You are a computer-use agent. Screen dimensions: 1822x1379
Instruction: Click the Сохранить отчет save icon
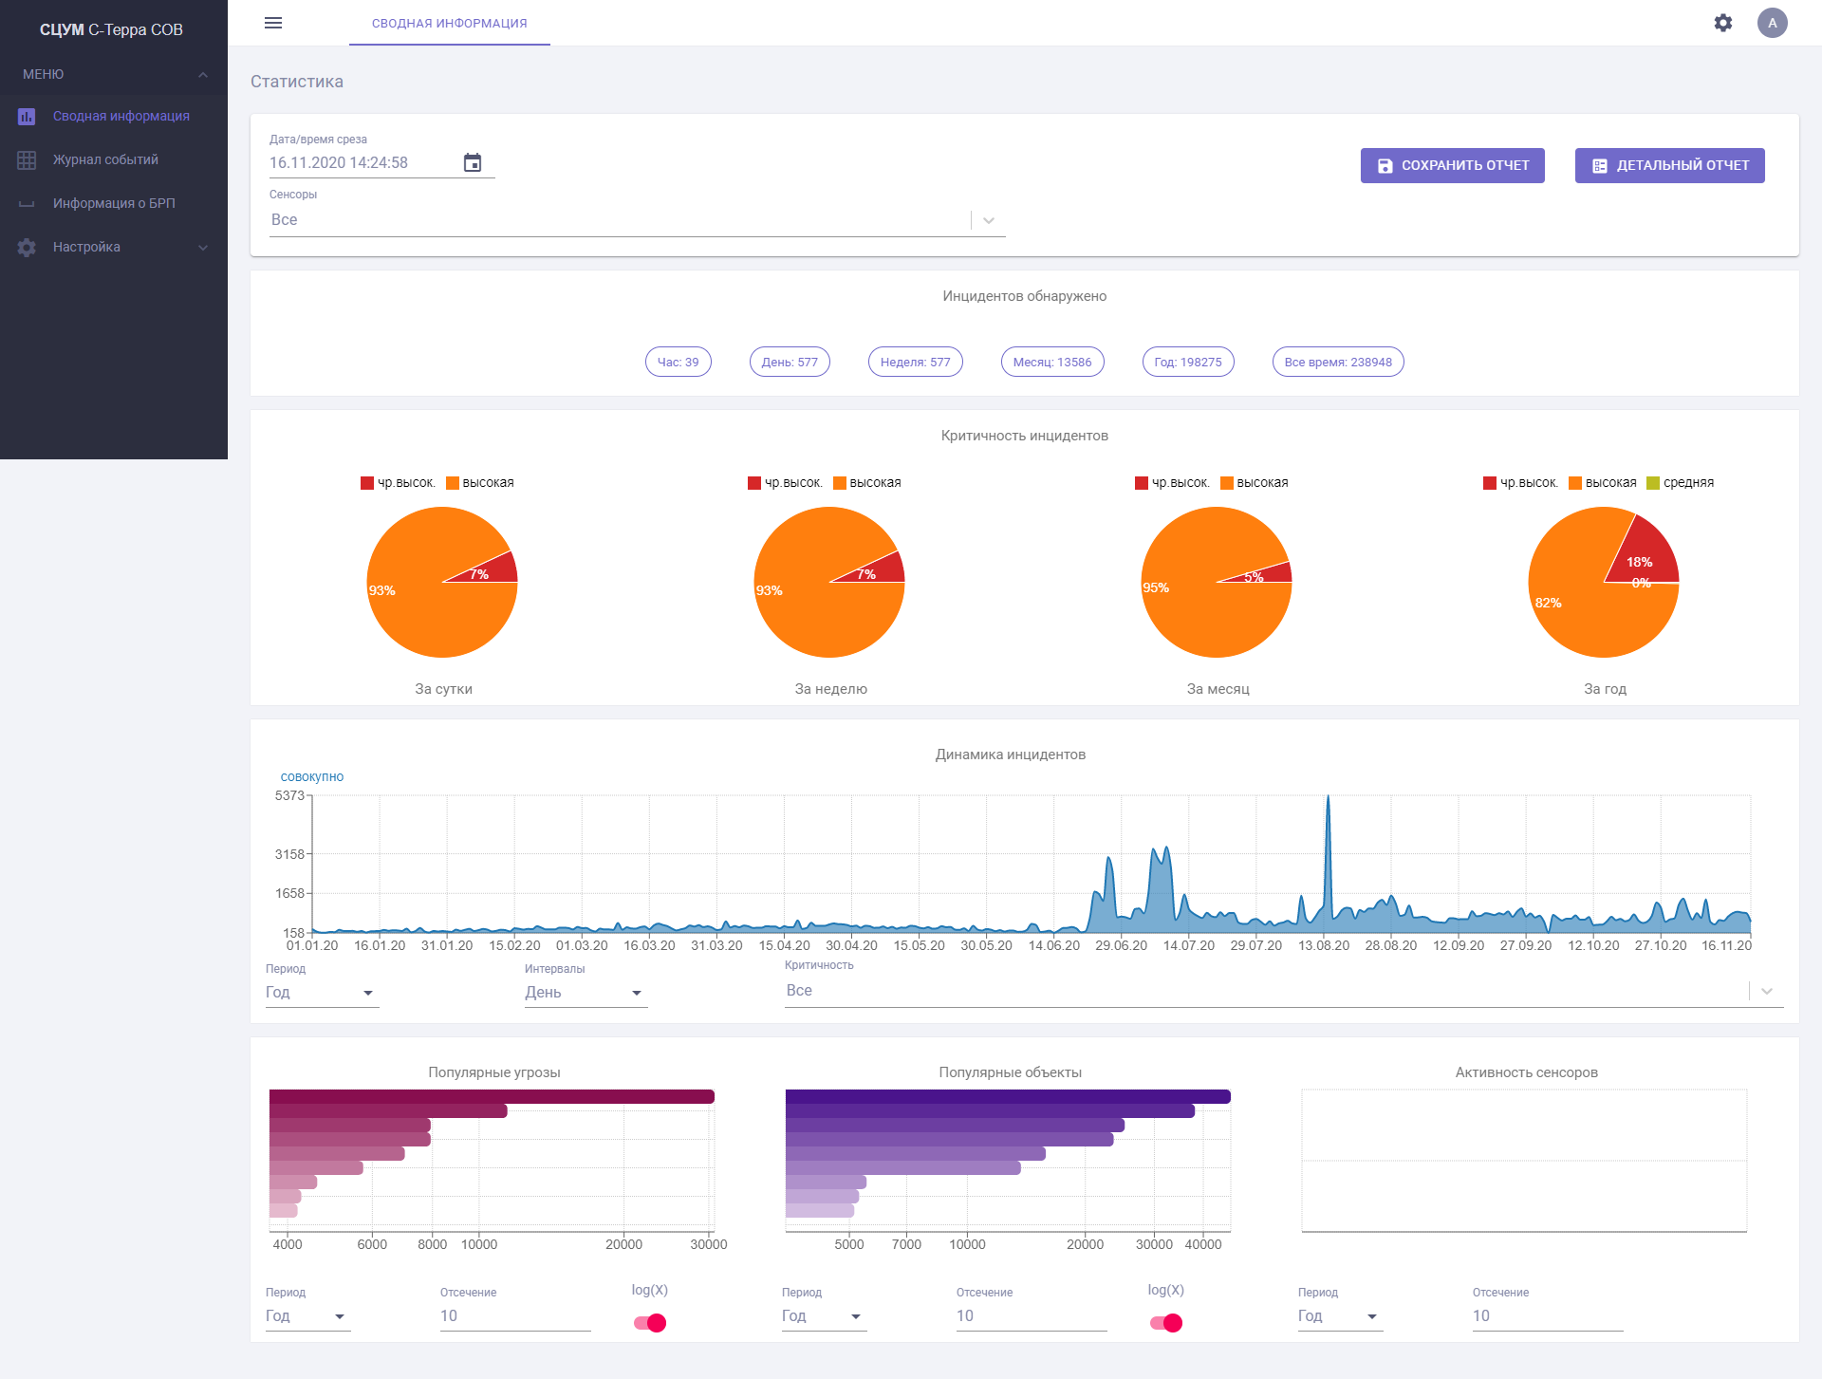(1385, 165)
